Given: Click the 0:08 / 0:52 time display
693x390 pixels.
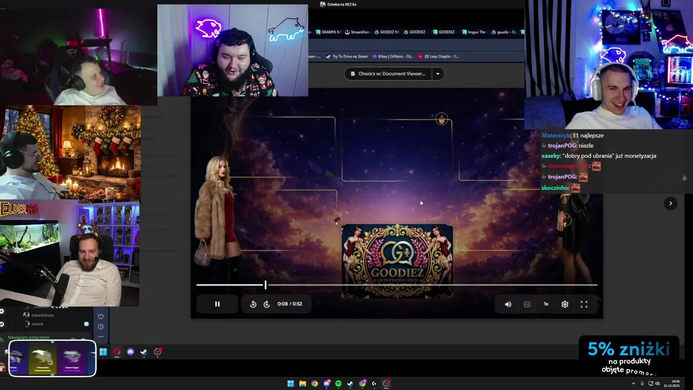Looking at the screenshot, I should 290,304.
